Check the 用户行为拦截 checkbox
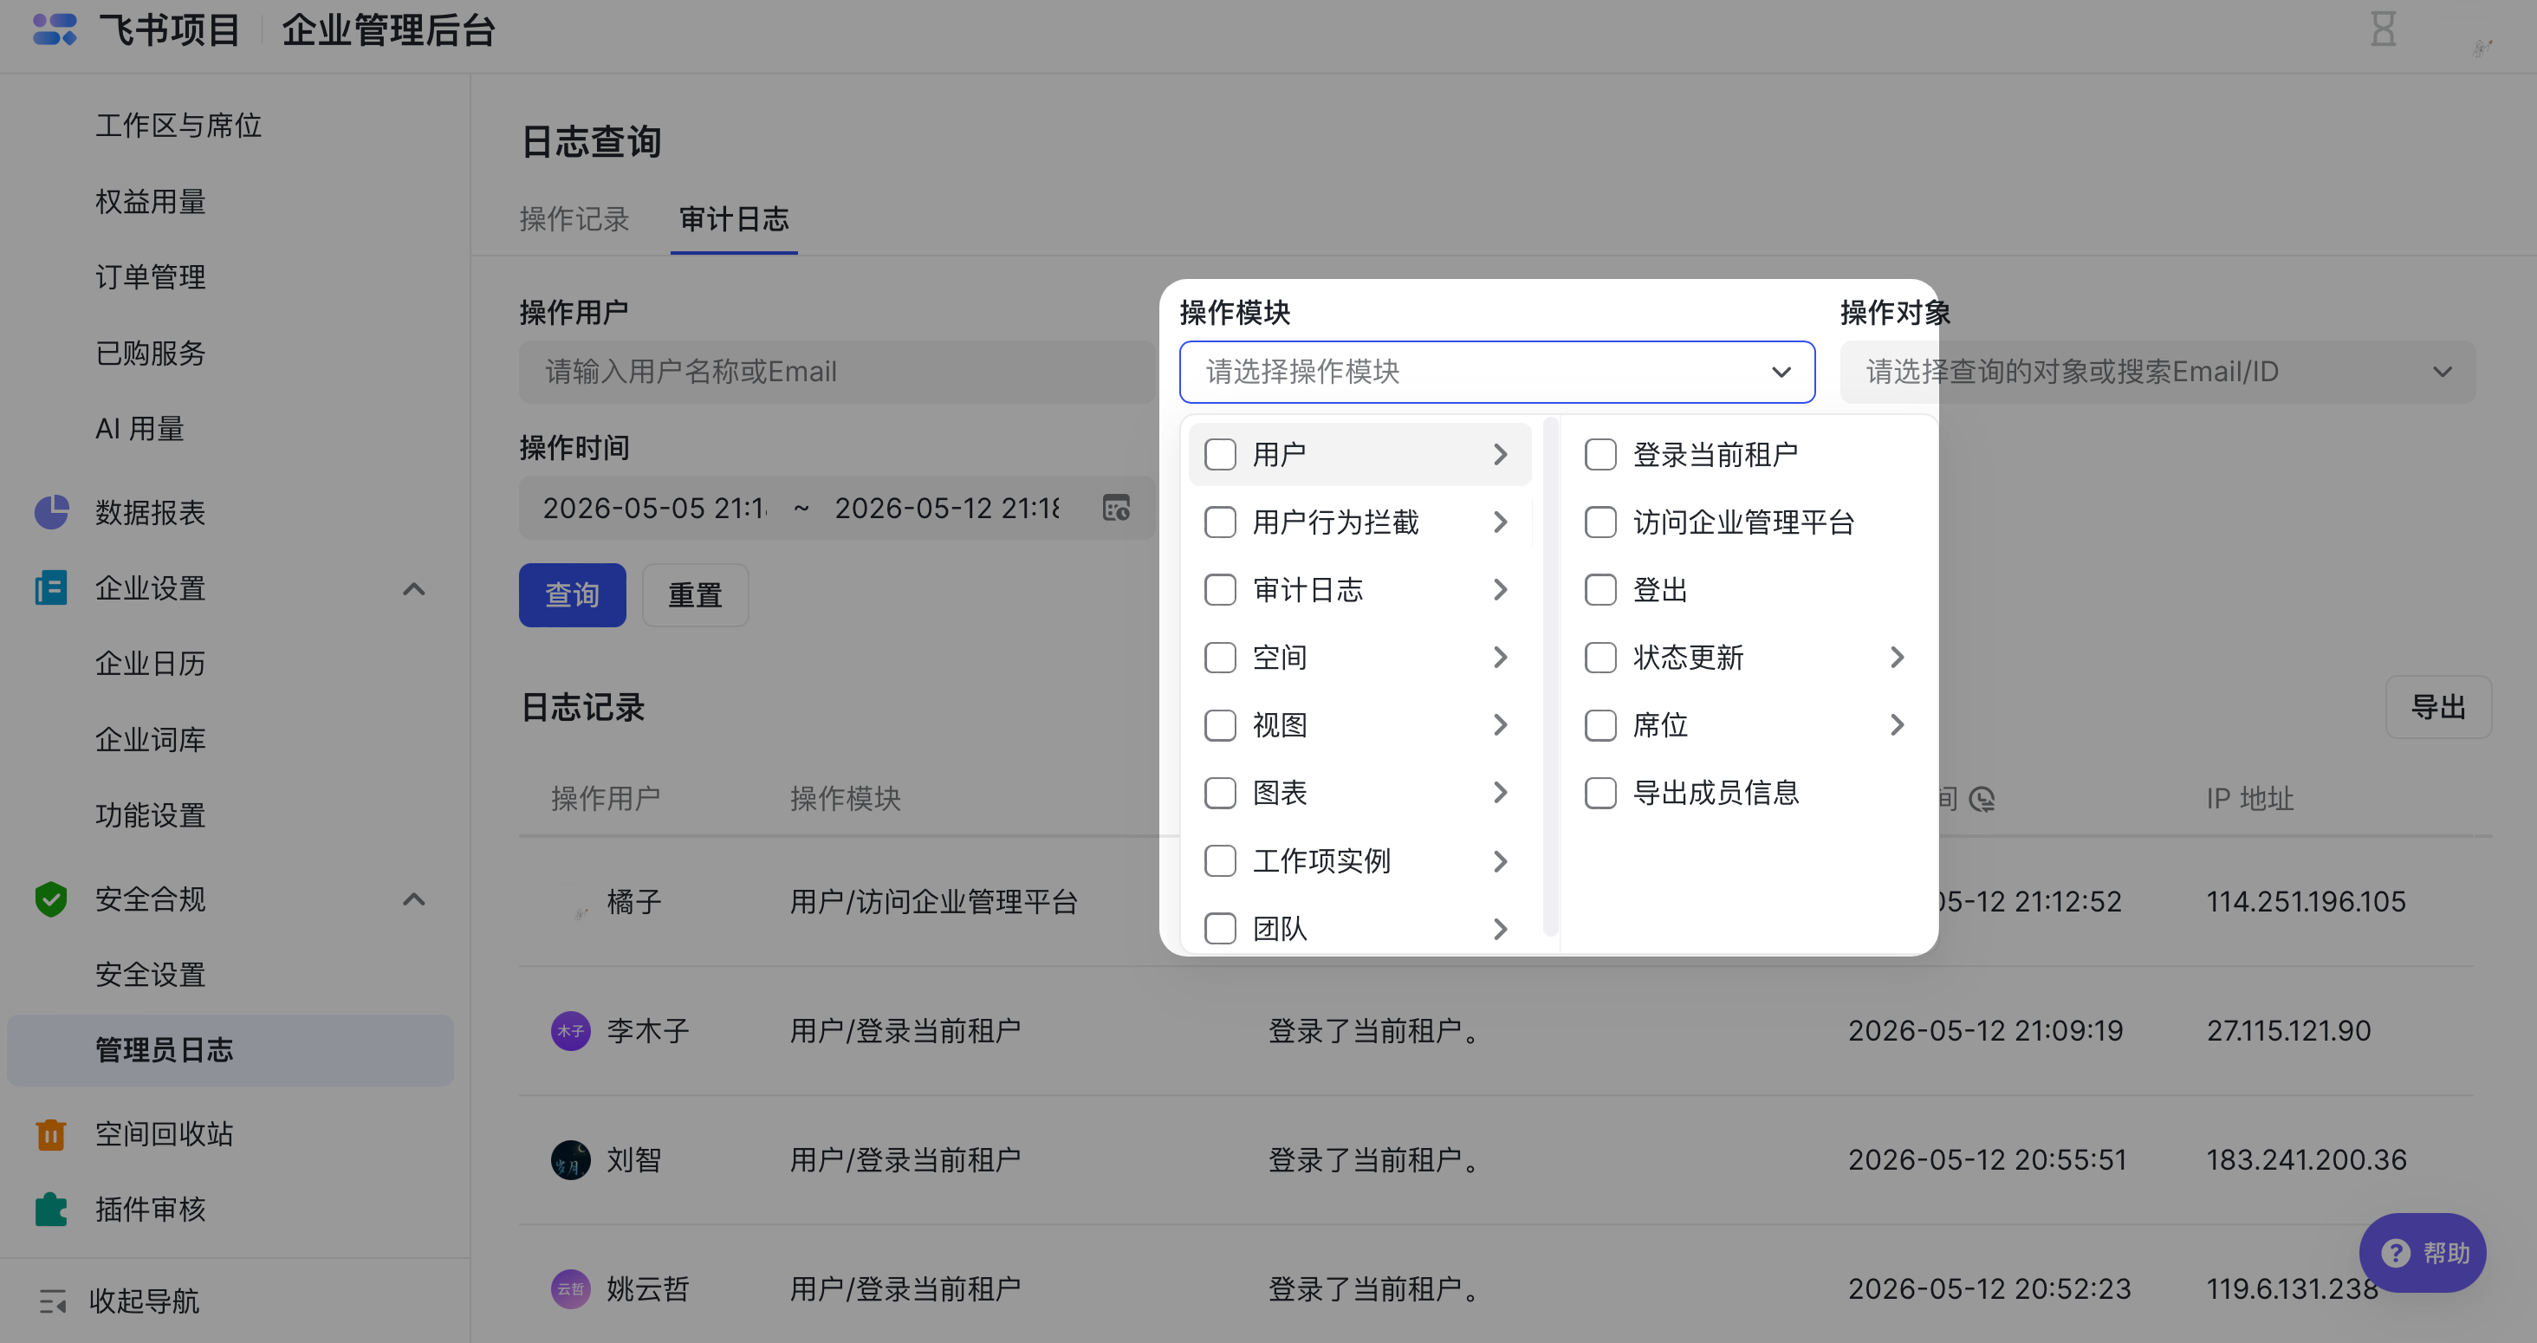The width and height of the screenshot is (2537, 1343). tap(1220, 522)
